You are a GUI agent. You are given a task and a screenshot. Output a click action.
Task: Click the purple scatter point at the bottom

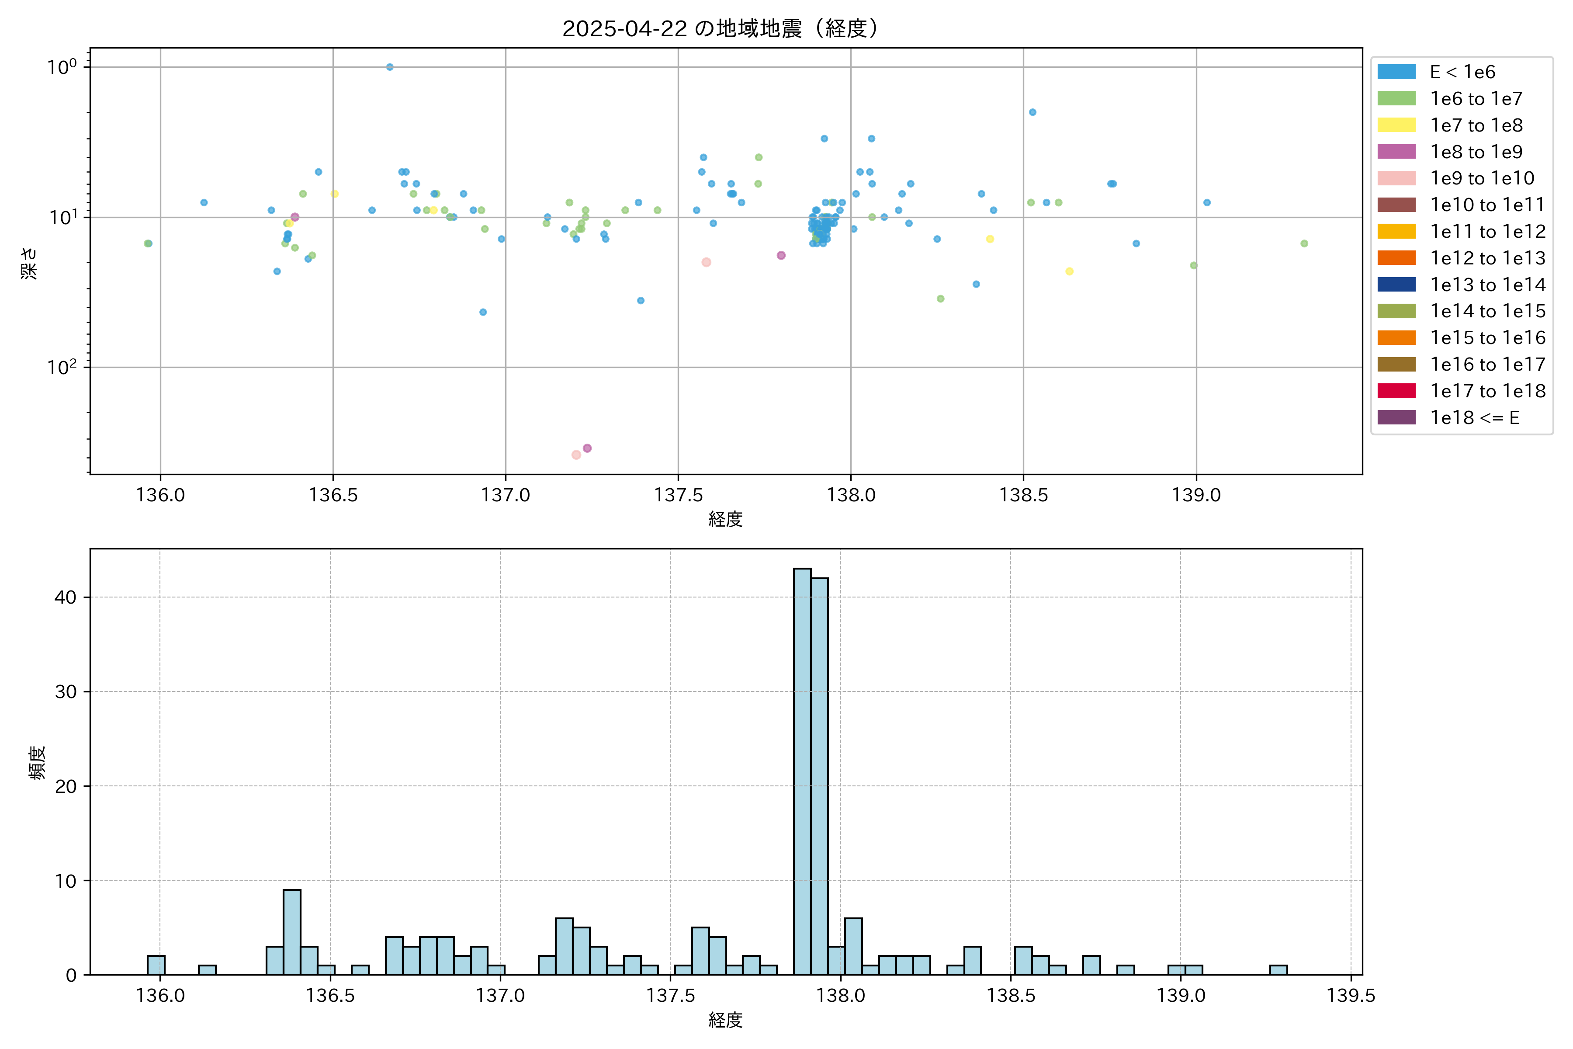pos(587,448)
